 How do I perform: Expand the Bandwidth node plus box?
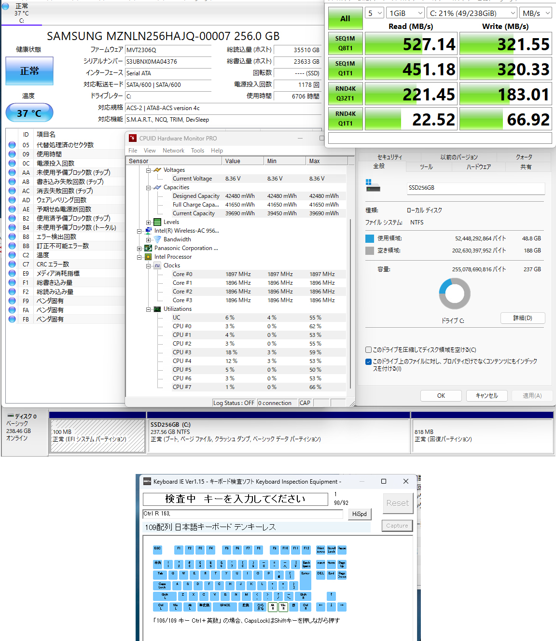point(148,240)
